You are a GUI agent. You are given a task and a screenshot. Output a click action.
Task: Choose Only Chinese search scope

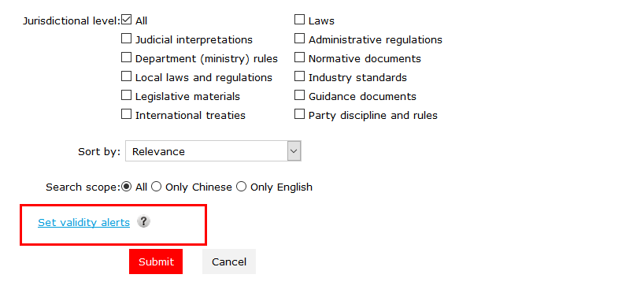(156, 187)
